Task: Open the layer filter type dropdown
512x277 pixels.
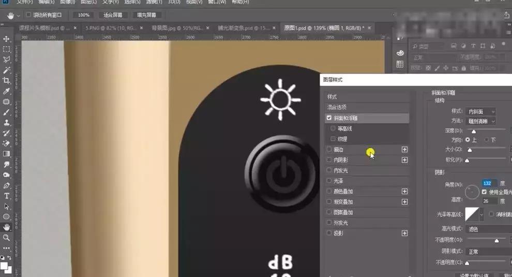Action: click(427, 47)
